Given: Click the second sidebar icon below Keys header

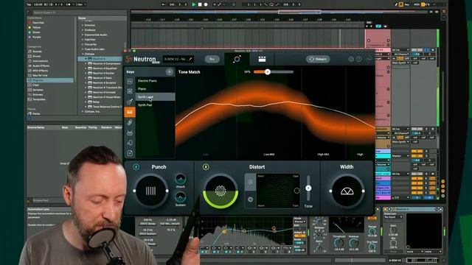Looking at the screenshot, I should [x=130, y=91].
